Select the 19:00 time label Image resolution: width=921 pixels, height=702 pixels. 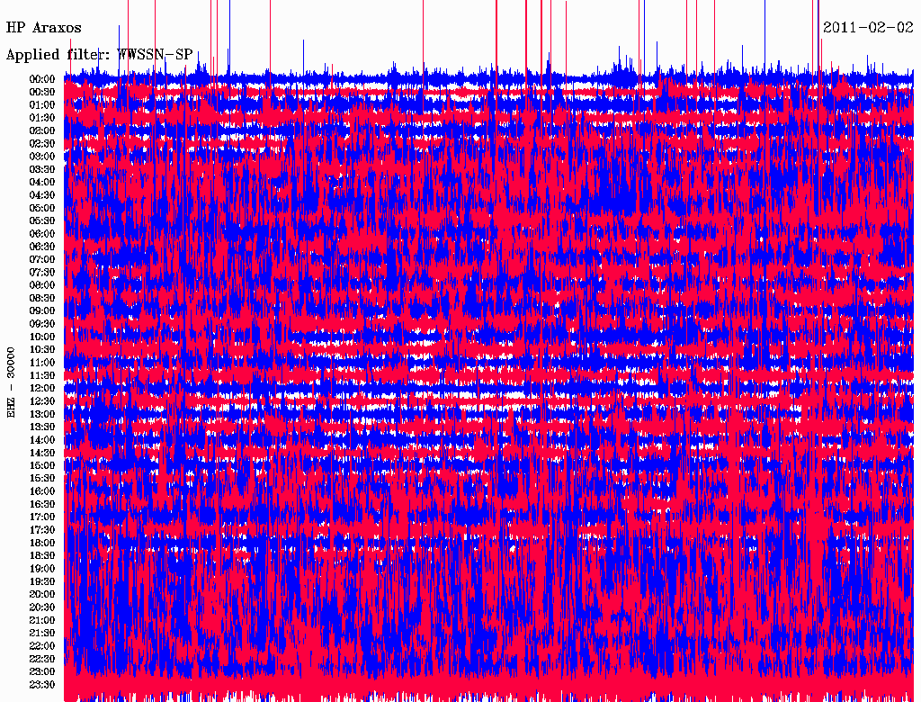(42, 569)
